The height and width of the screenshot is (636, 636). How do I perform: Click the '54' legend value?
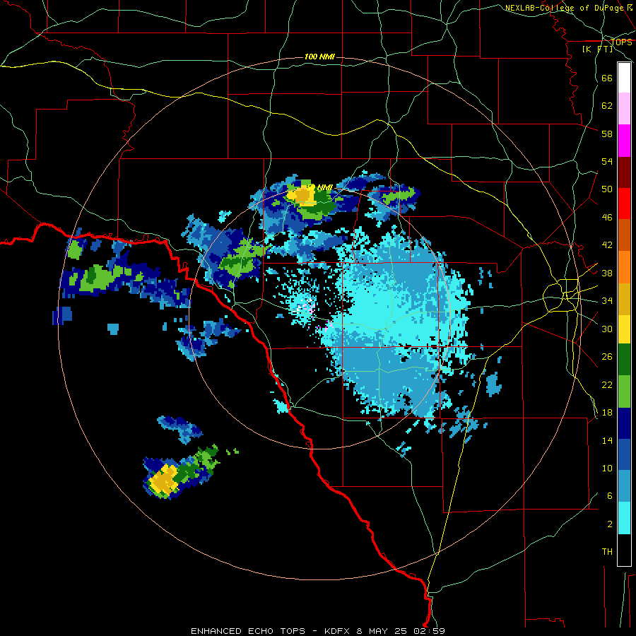tap(607, 161)
